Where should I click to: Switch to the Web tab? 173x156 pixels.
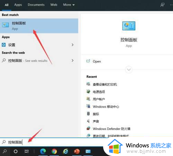click(x=54, y=5)
